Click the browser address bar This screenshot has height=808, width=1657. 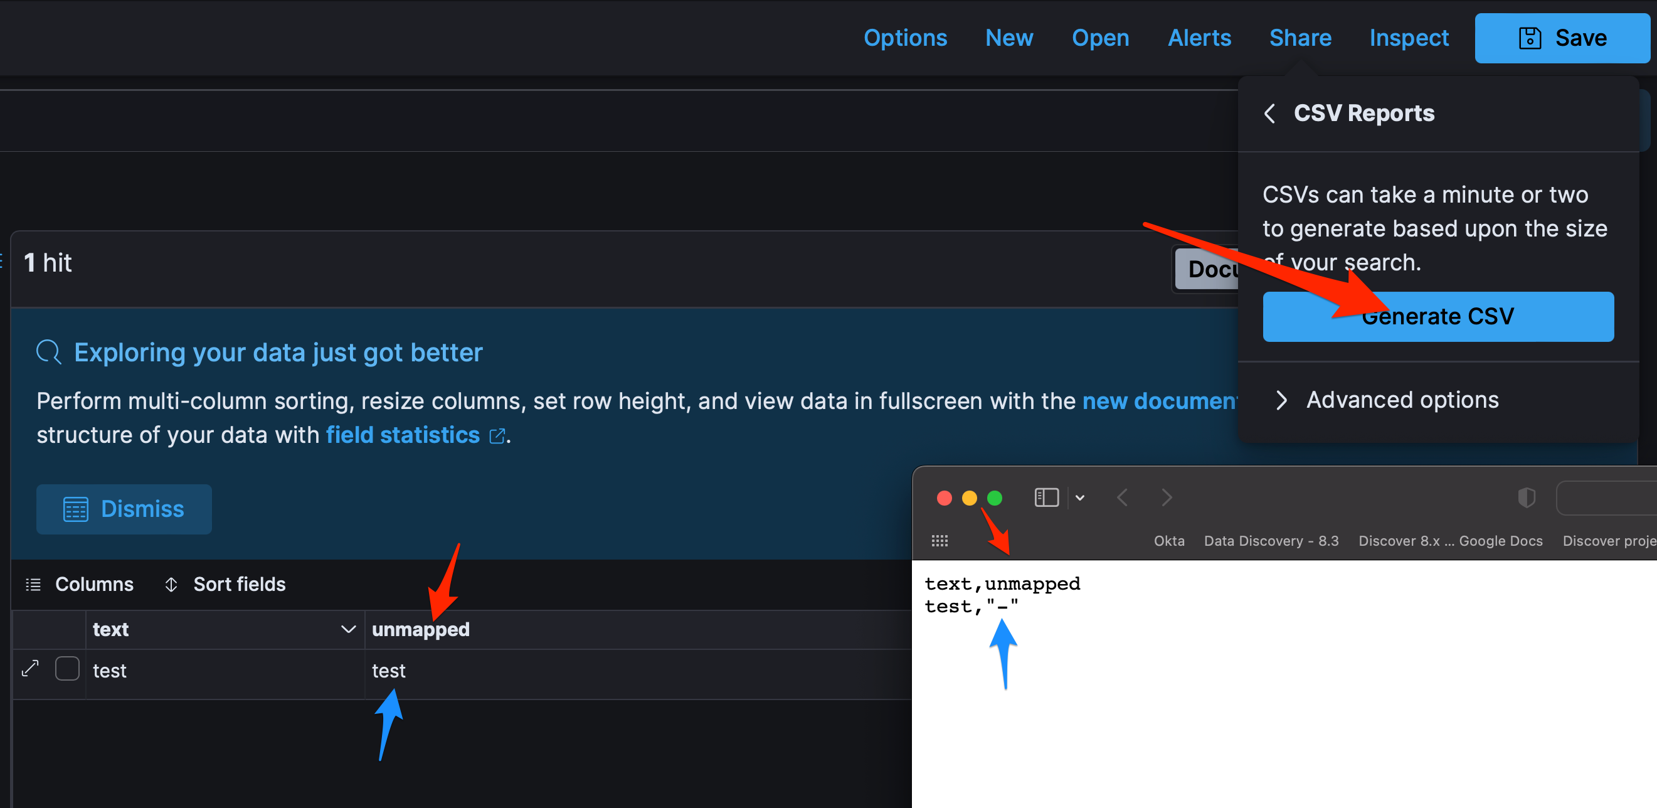[1607, 497]
